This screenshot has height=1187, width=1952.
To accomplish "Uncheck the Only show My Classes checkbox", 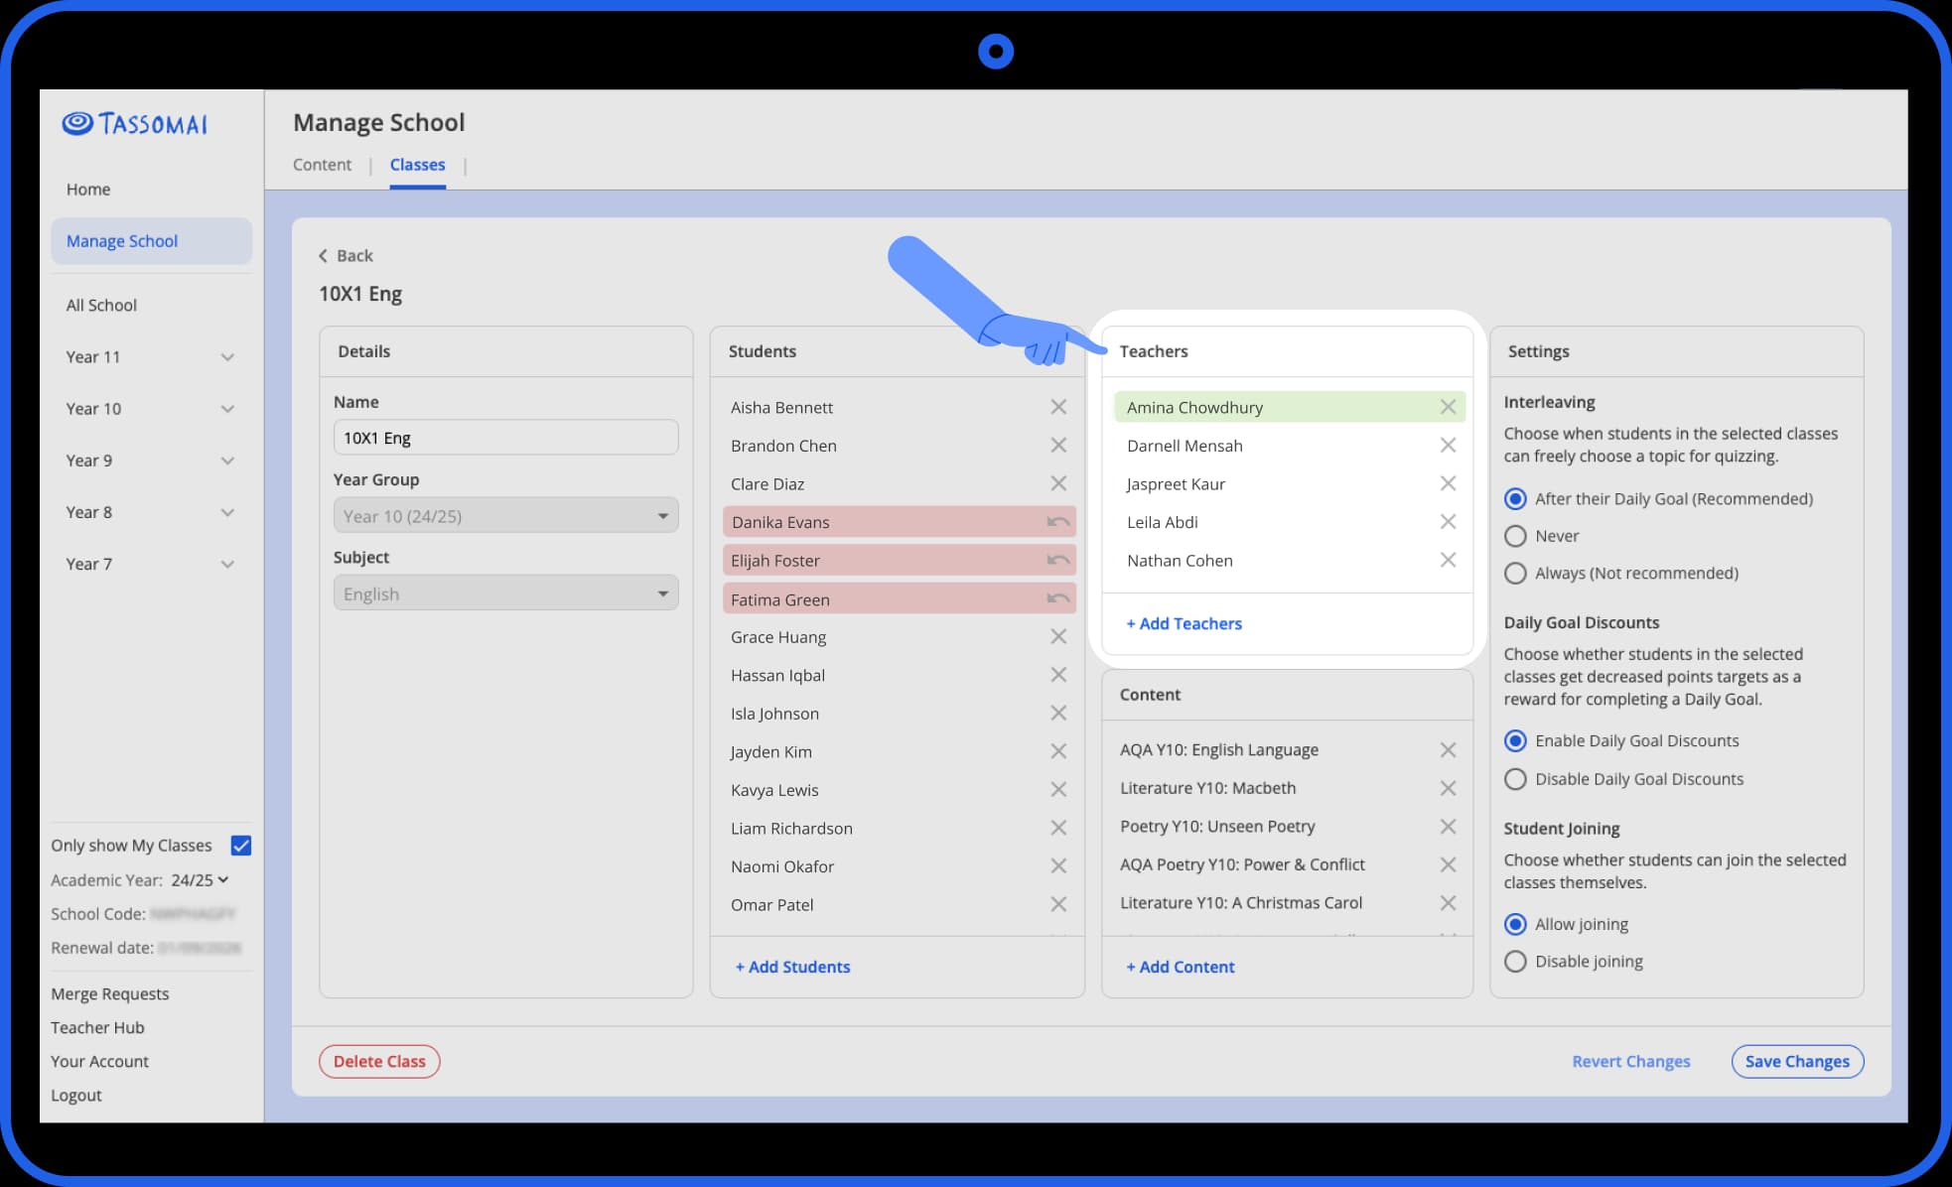I will (240, 846).
